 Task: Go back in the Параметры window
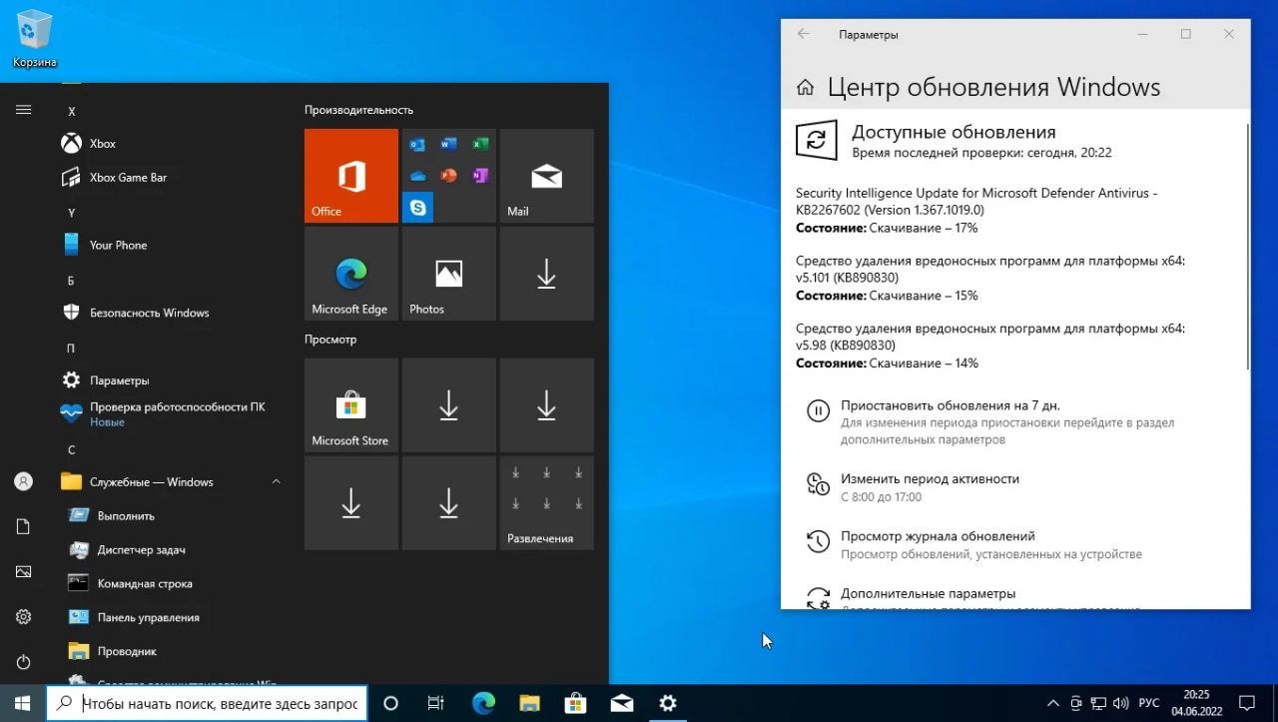pos(804,34)
